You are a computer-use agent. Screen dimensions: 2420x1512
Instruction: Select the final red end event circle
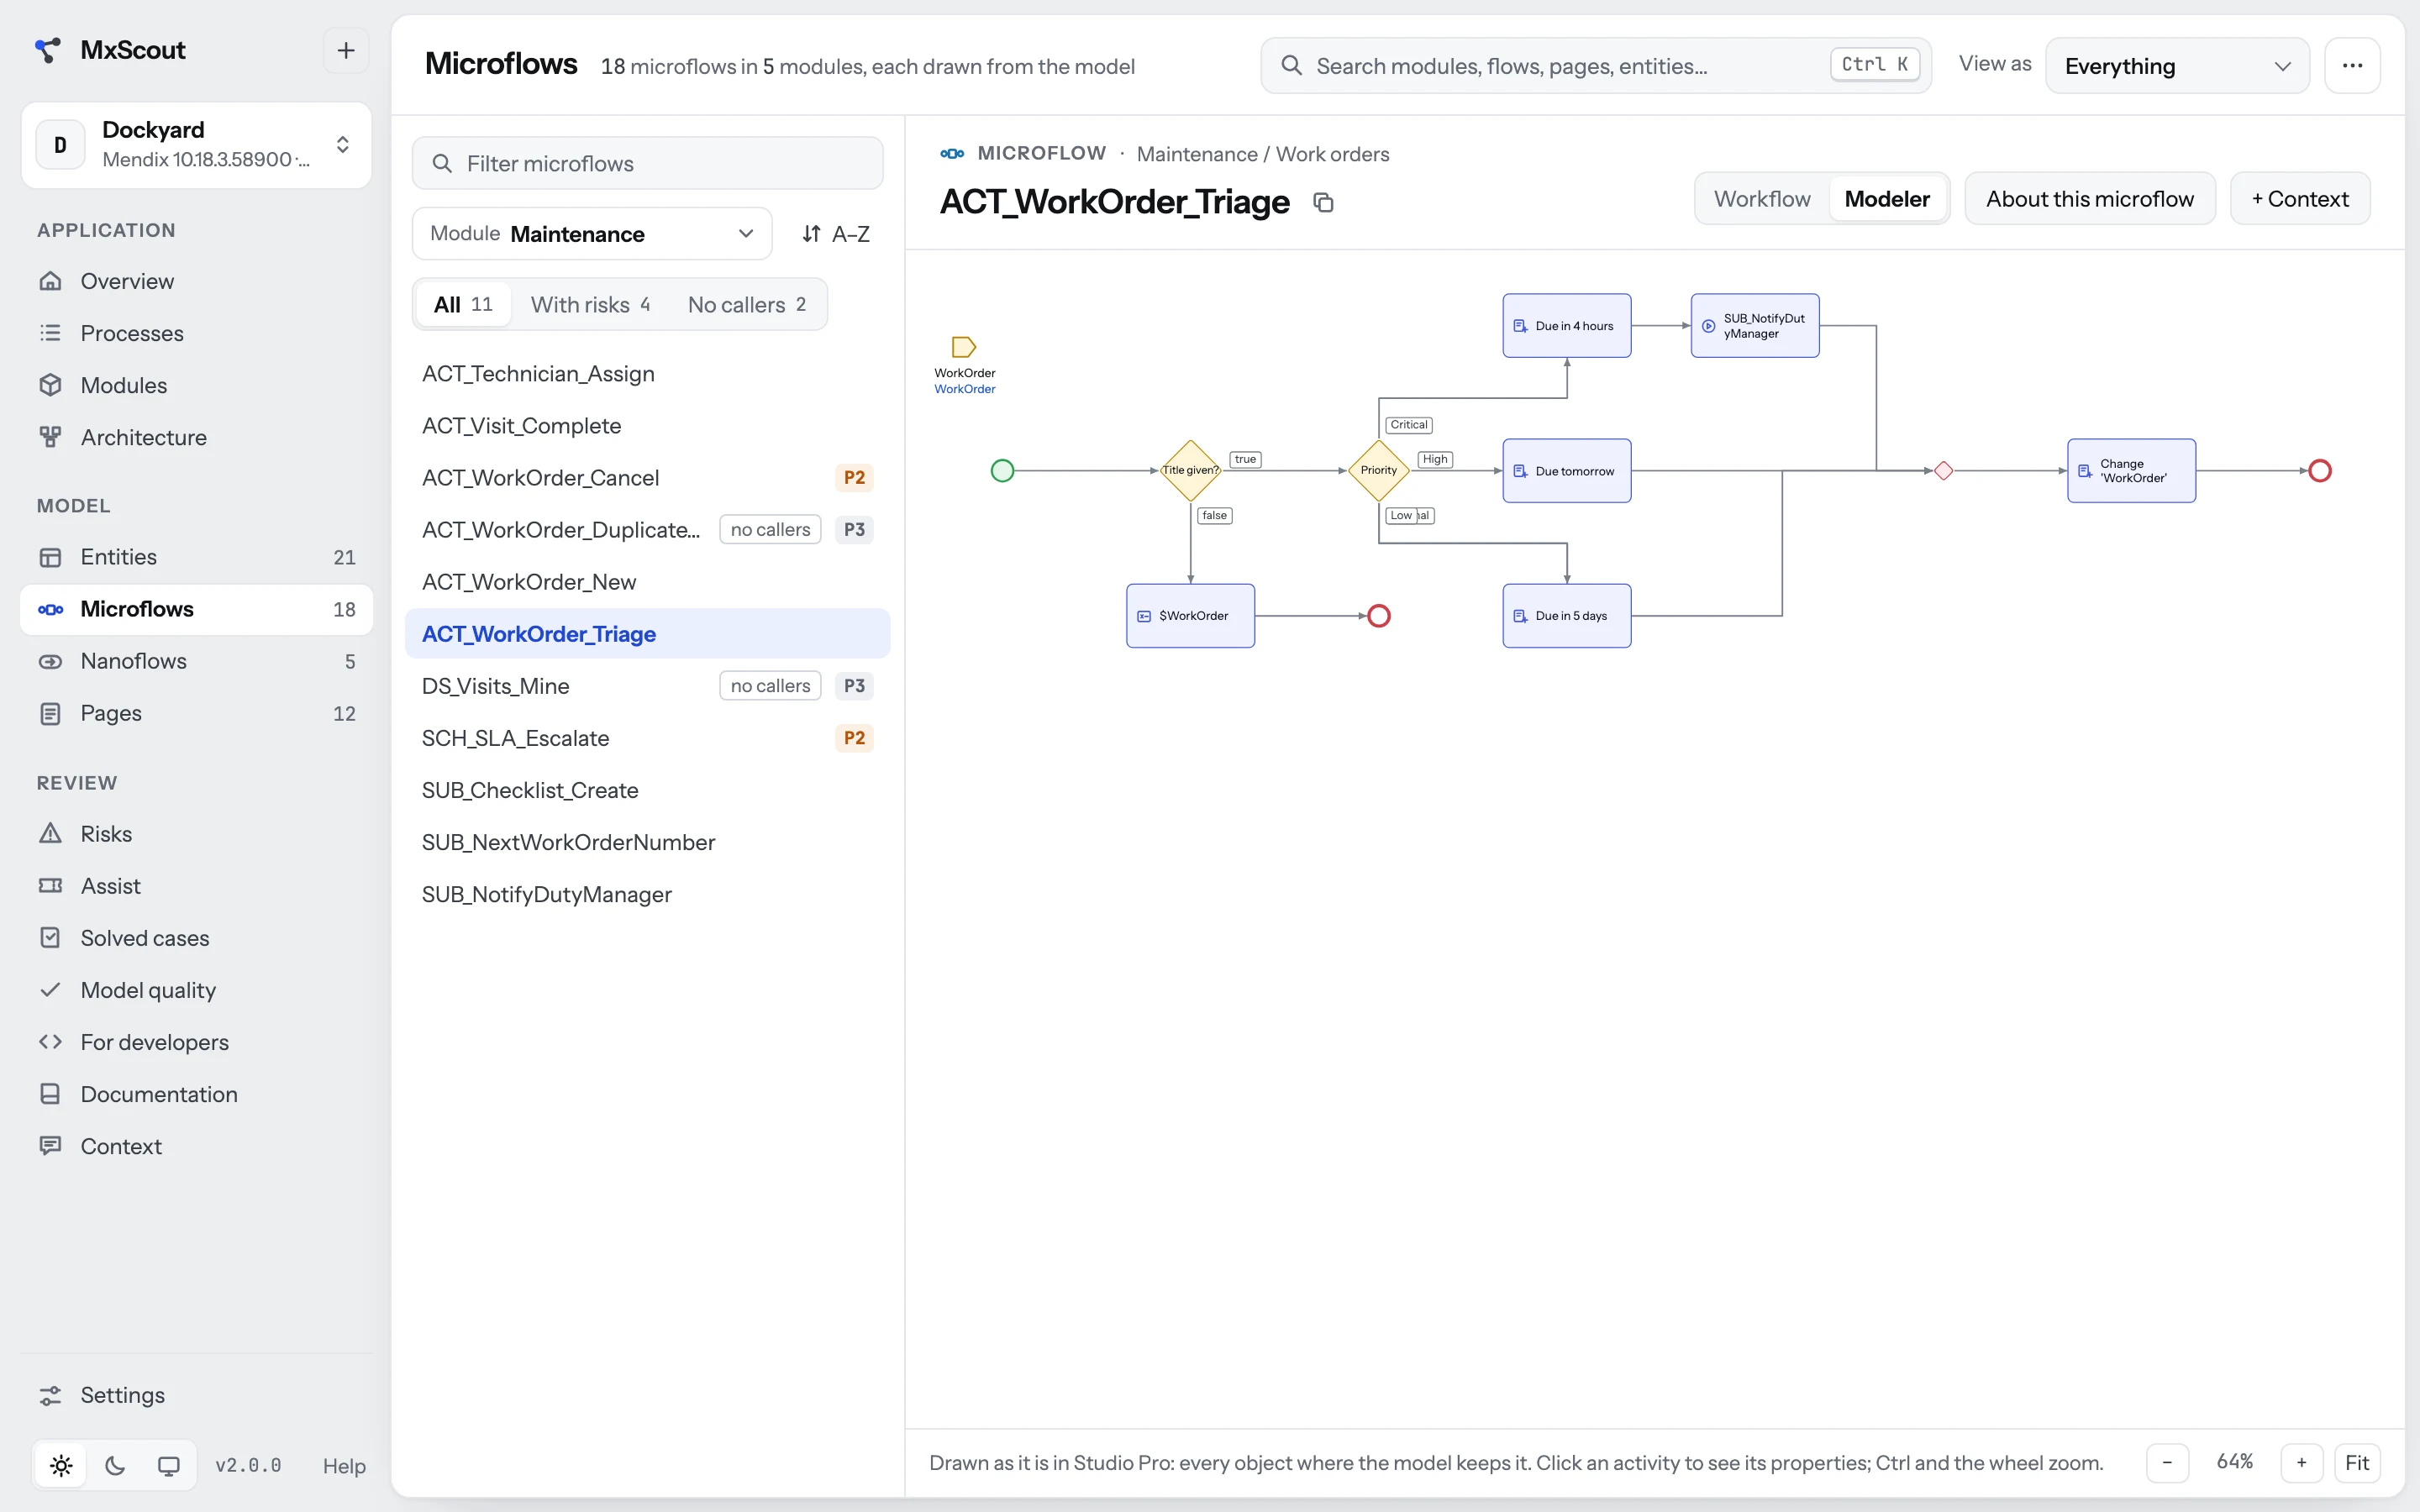pyautogui.click(x=2320, y=470)
